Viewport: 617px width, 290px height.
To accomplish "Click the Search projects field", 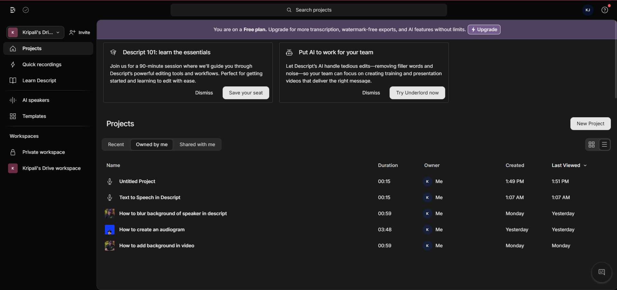I will point(309,10).
